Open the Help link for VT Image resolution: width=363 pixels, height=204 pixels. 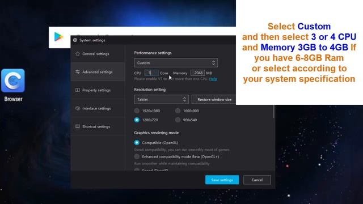tap(213, 79)
